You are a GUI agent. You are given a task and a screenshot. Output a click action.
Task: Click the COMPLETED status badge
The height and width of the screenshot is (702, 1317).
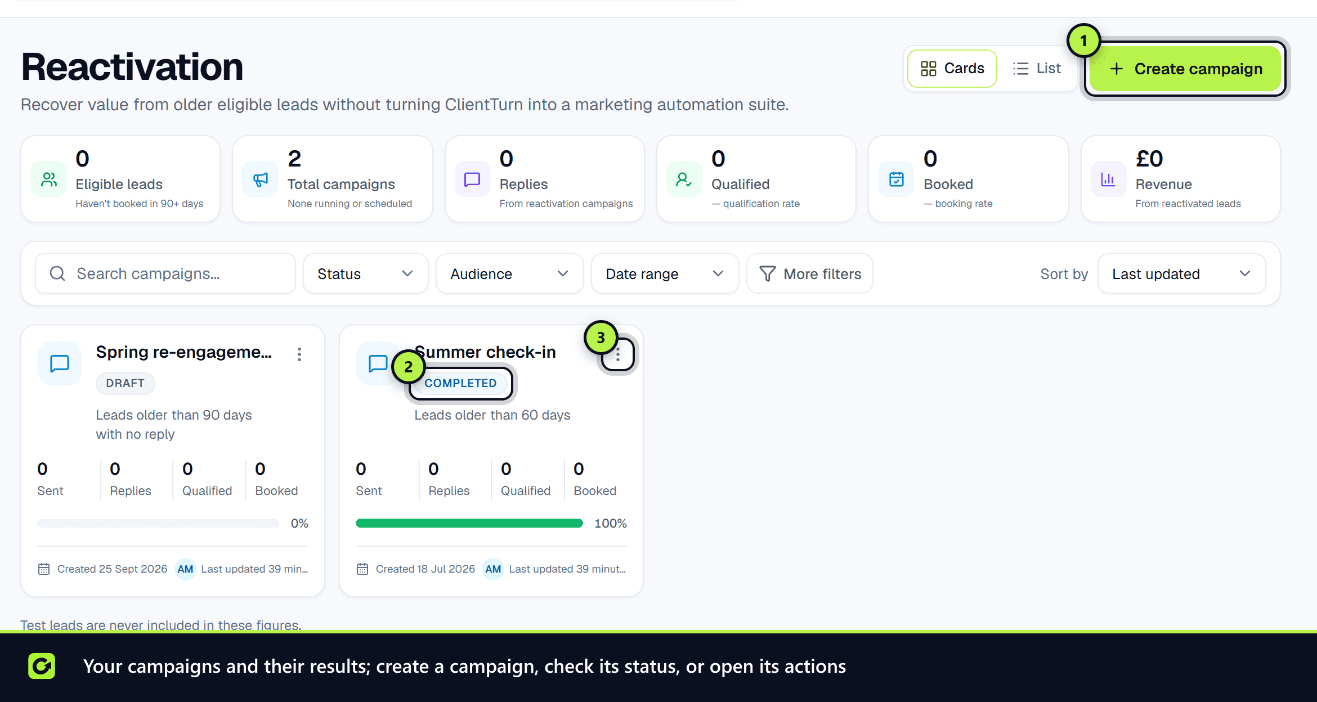point(460,383)
